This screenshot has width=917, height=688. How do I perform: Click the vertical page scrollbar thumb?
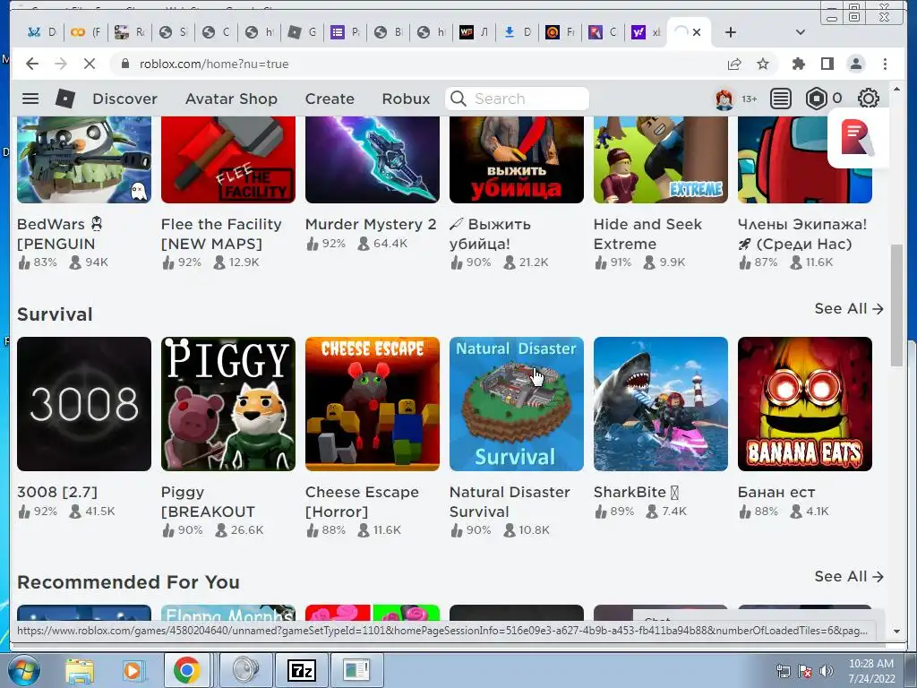coord(896,306)
